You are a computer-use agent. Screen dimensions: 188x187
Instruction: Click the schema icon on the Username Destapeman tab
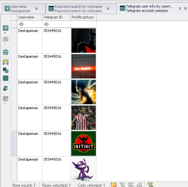tap(7, 9)
